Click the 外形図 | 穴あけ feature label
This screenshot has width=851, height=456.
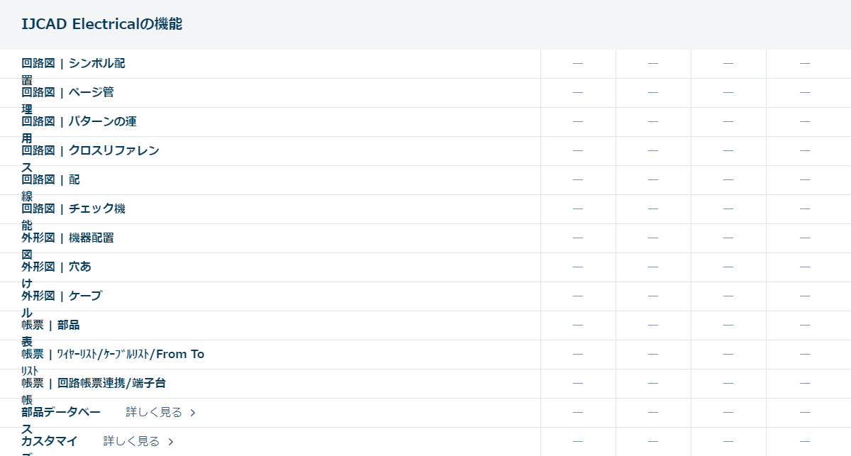tap(56, 267)
